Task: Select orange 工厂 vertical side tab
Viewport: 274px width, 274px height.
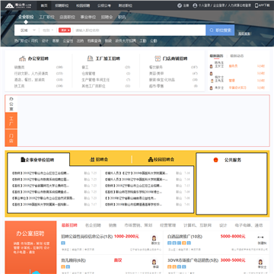Action: [11, 121]
